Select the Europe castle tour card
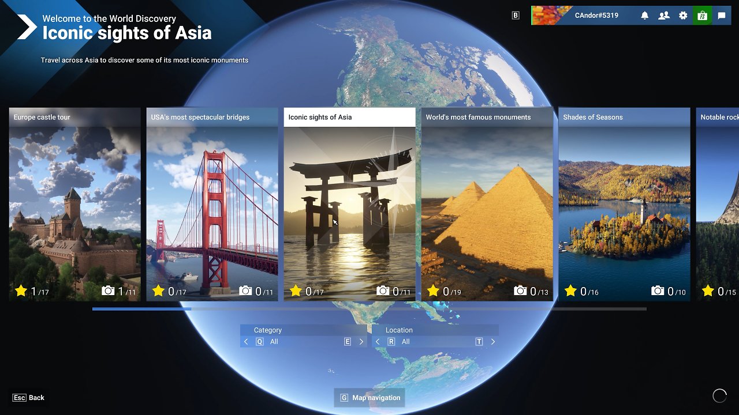 [75, 204]
